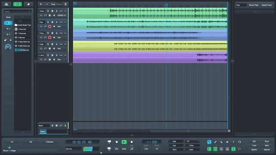Click the rewind to start transport icon
The height and width of the screenshot is (155, 276).
109,142
